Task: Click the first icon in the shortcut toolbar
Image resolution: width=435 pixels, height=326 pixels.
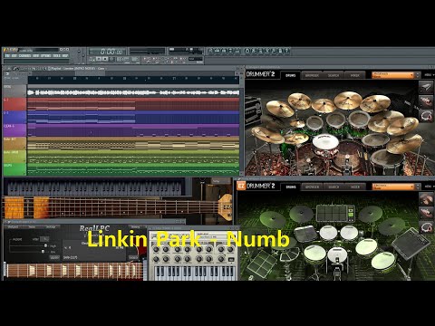Action: (210, 51)
